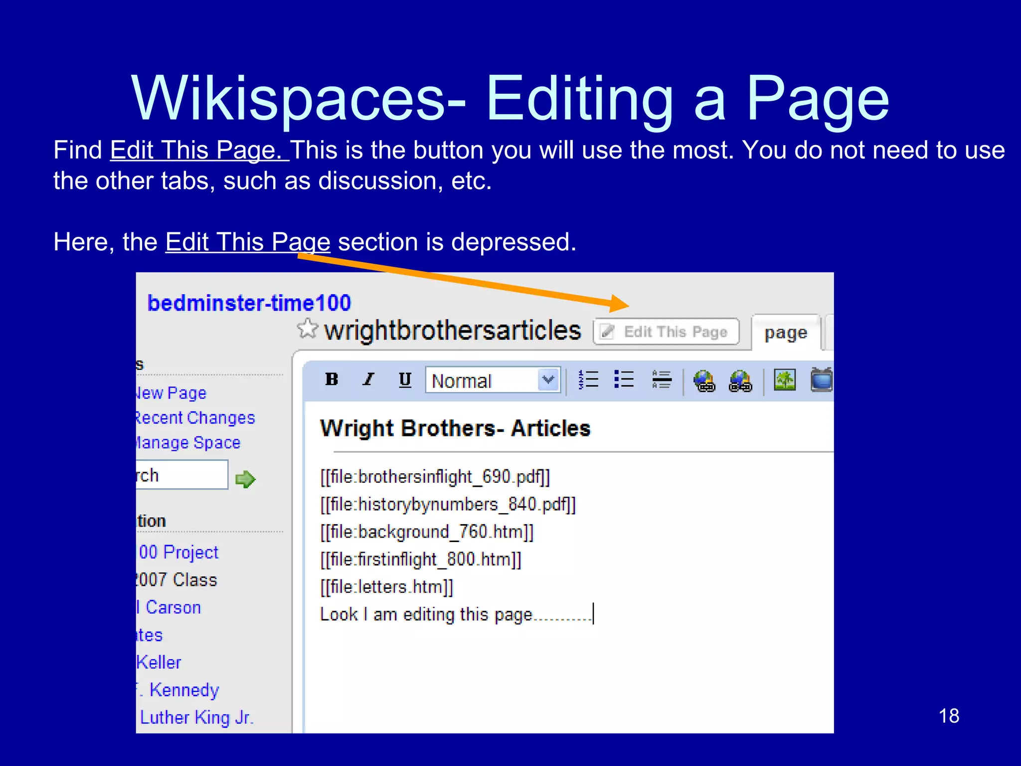Click the brothersinflight_690.pdf file line
1021x766 pixels.
coord(435,477)
